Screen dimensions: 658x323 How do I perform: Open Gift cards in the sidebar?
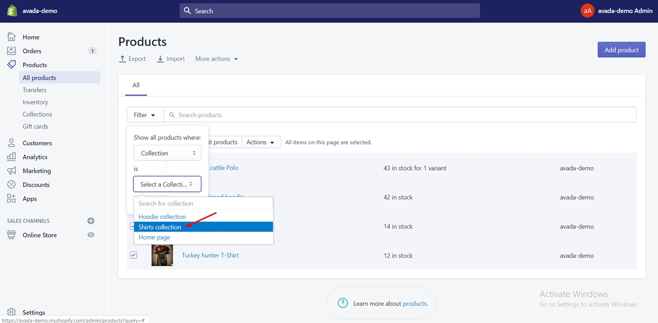click(x=35, y=126)
